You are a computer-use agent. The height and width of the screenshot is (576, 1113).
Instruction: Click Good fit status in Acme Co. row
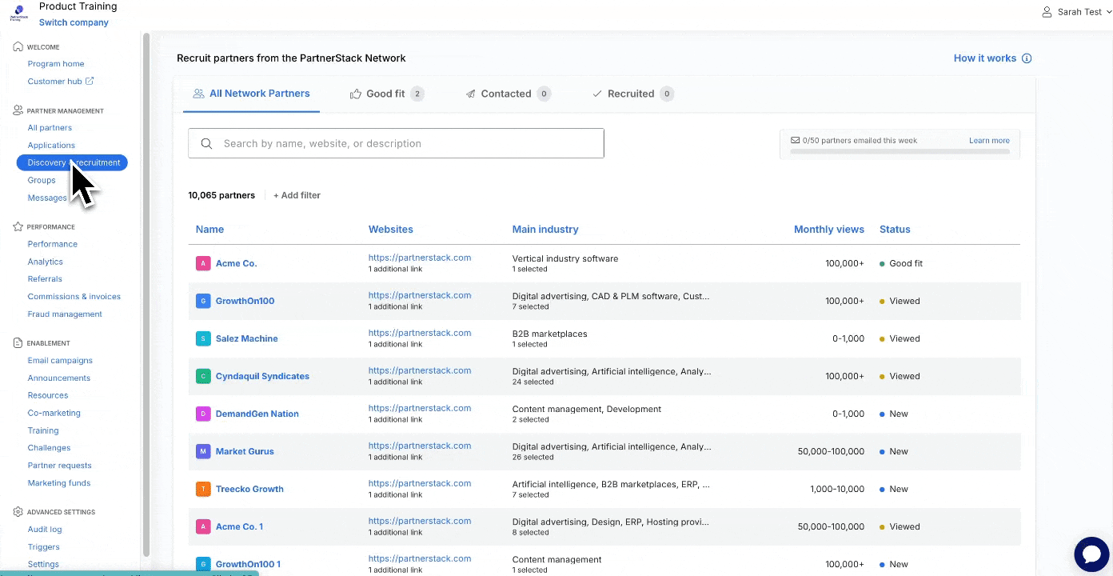[901, 263]
